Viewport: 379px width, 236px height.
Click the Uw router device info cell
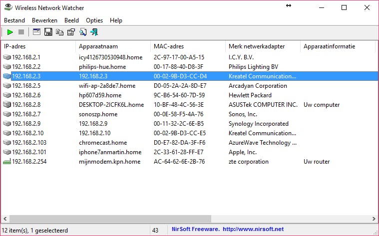(x=317, y=161)
